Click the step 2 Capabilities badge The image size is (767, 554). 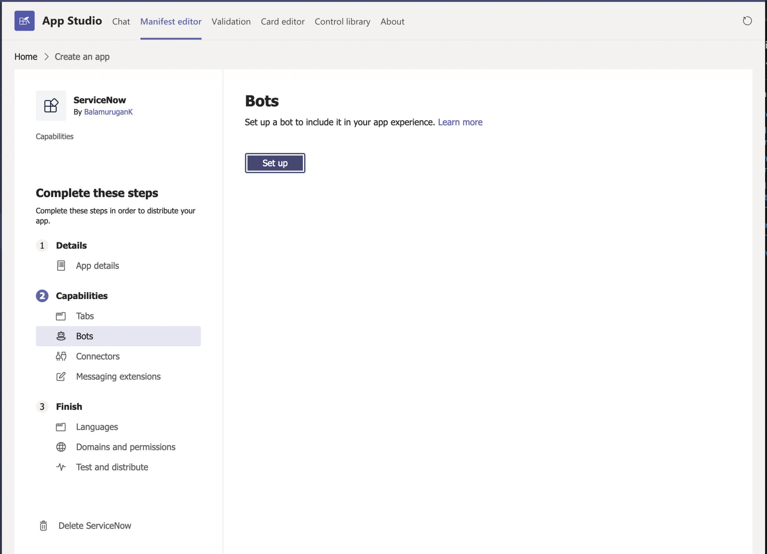coord(42,296)
